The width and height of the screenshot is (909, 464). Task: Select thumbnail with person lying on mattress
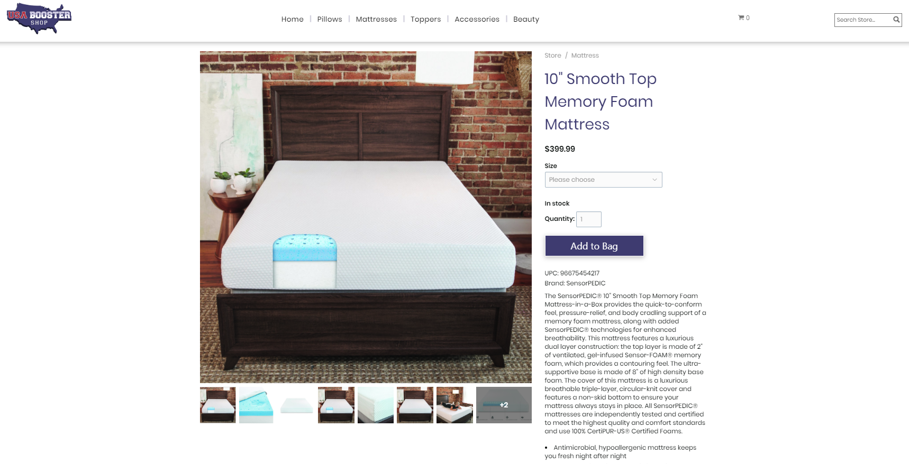tap(454, 405)
